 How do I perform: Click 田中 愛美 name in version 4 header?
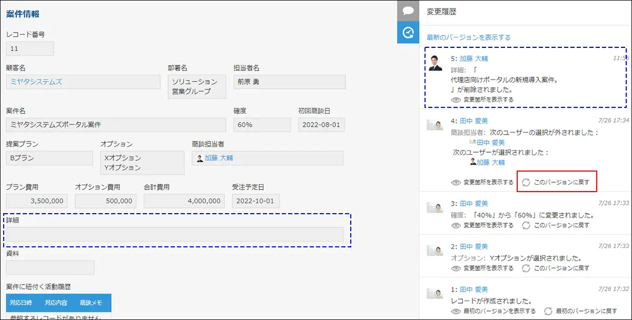[473, 120]
